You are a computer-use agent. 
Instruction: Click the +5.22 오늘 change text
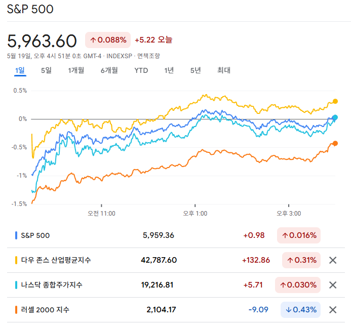153,40
